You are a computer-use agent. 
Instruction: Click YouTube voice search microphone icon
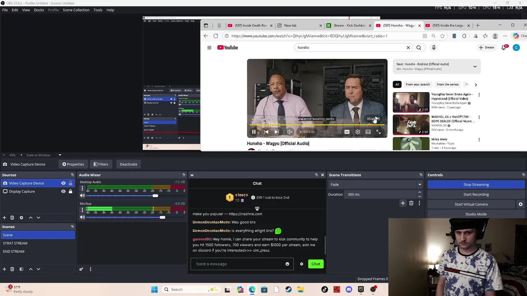[434, 47]
